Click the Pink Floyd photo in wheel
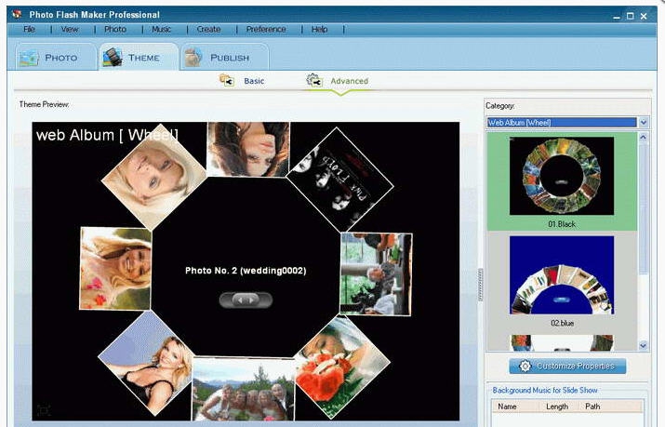The width and height of the screenshot is (665, 427). tap(339, 180)
